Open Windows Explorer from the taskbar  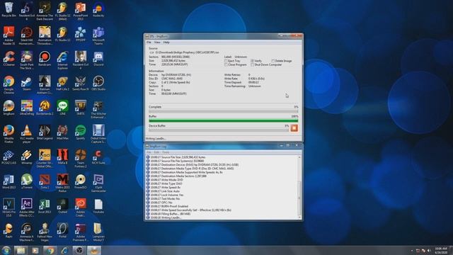[x=21, y=250]
